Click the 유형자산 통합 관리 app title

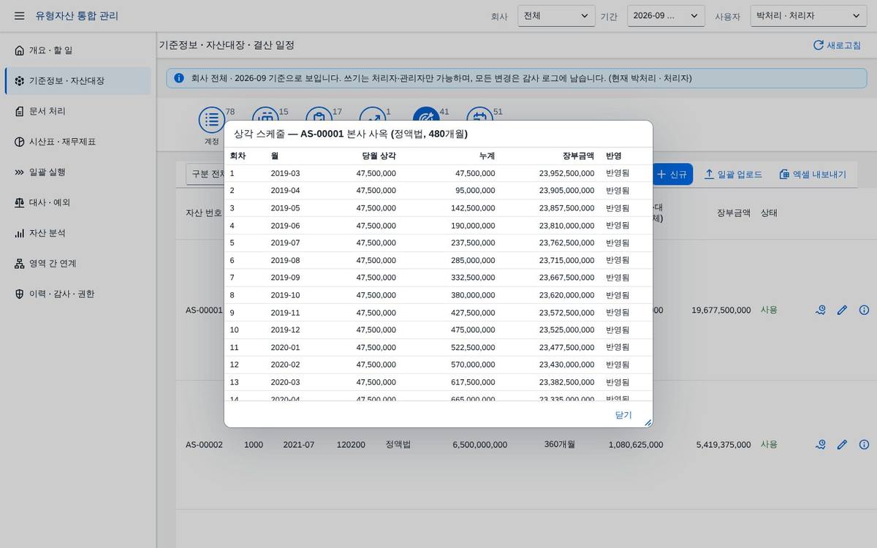click(x=77, y=16)
